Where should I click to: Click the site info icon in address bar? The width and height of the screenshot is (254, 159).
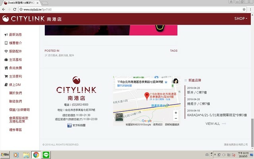tap(21, 10)
